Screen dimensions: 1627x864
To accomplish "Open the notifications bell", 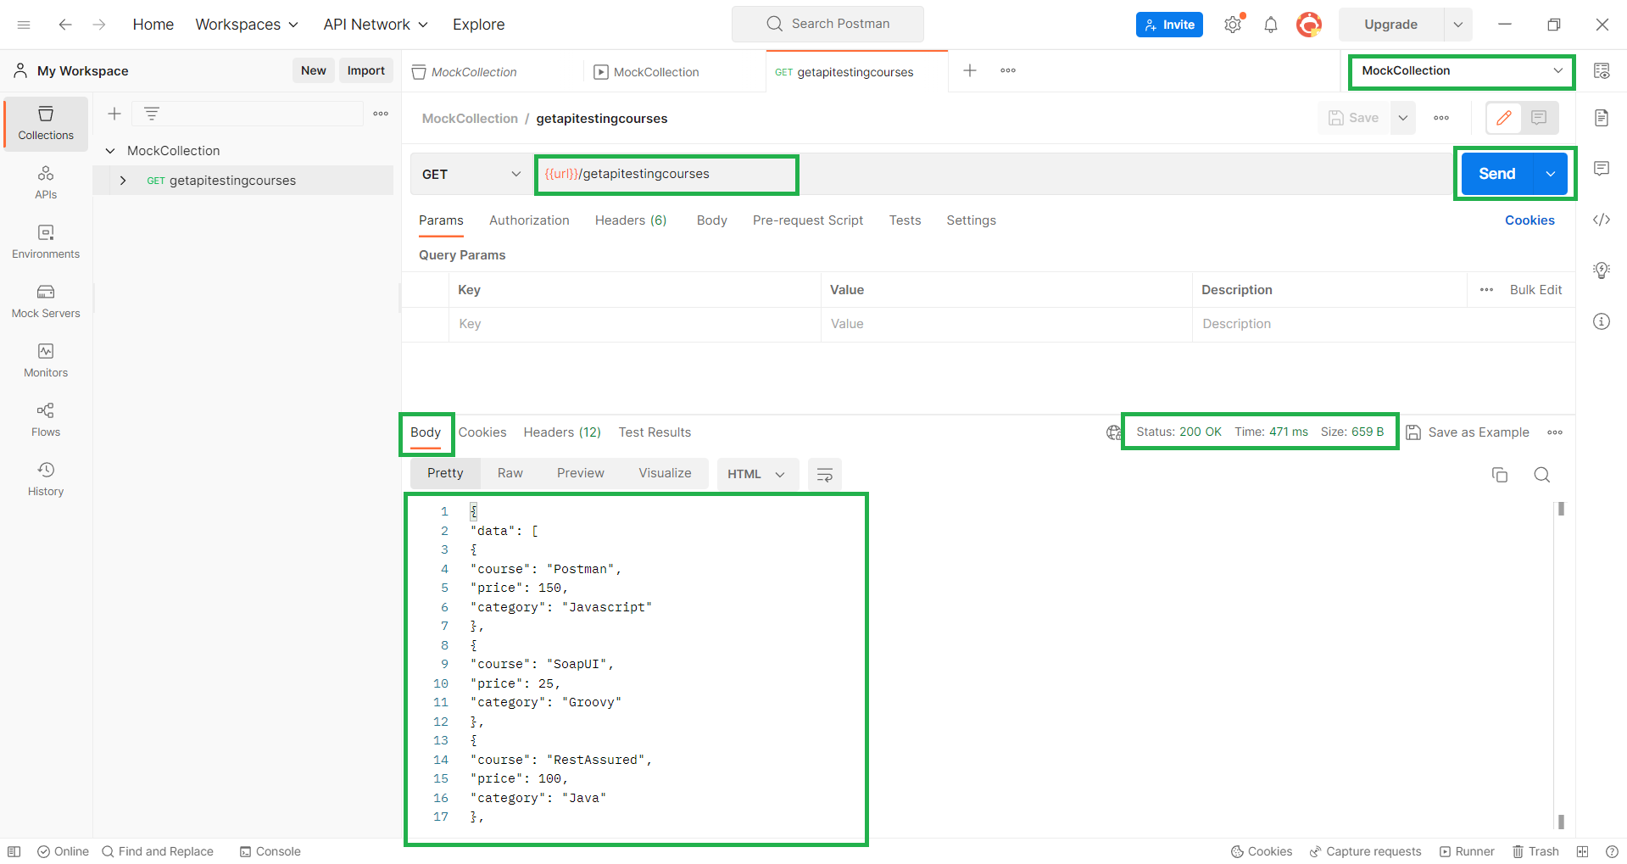I will pos(1270,25).
